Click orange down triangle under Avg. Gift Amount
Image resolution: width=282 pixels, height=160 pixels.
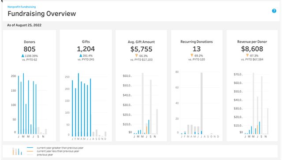click(x=137, y=56)
